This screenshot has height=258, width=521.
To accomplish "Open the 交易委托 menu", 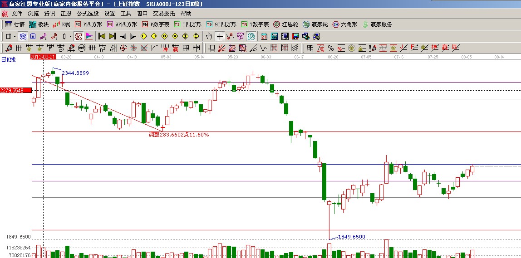I will 164,14.
